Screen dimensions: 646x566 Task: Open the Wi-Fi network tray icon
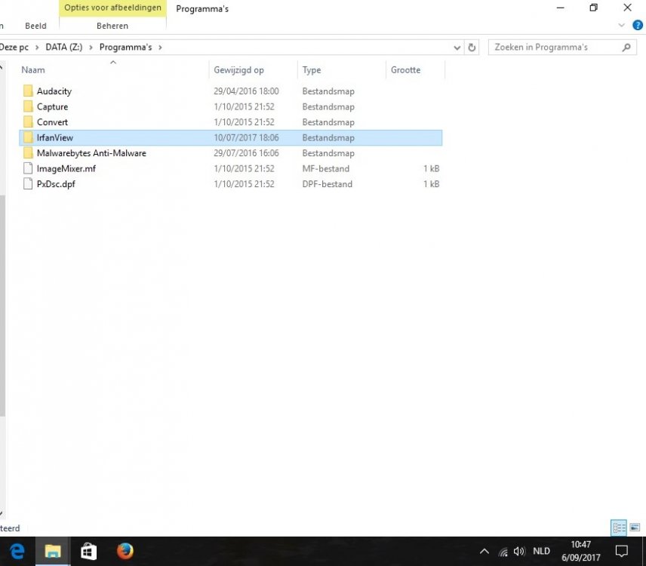503,552
